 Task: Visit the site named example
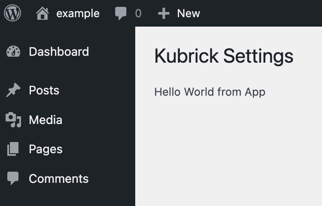[78, 14]
